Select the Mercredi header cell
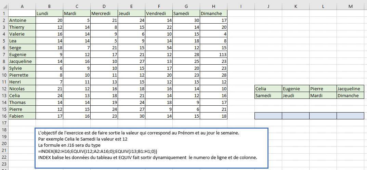 [104, 13]
